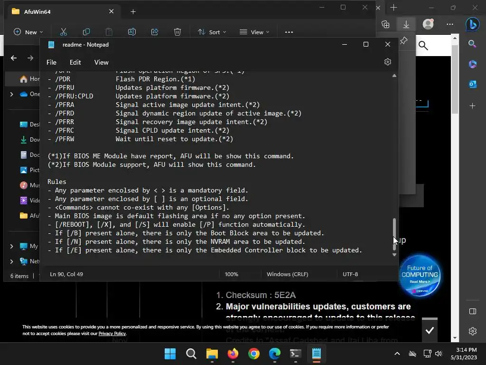The image size is (486, 365).
Task: Show hidden system tray icons
Action: tap(397, 354)
